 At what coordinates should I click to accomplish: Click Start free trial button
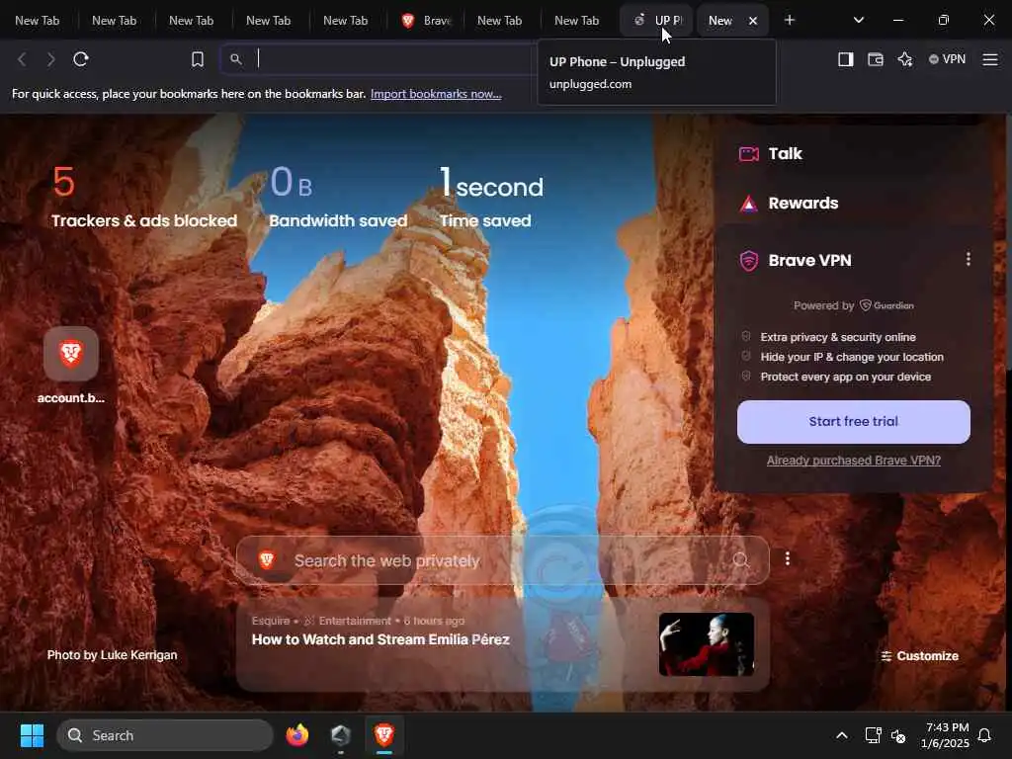tap(853, 421)
